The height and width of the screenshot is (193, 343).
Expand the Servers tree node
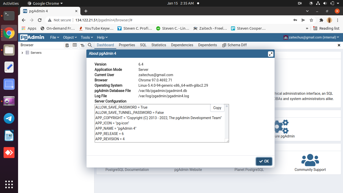[x=22, y=53]
